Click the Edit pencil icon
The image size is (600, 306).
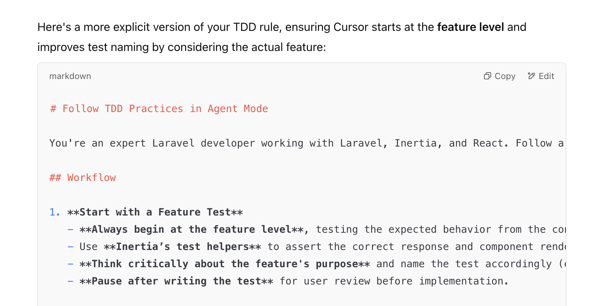coord(531,76)
